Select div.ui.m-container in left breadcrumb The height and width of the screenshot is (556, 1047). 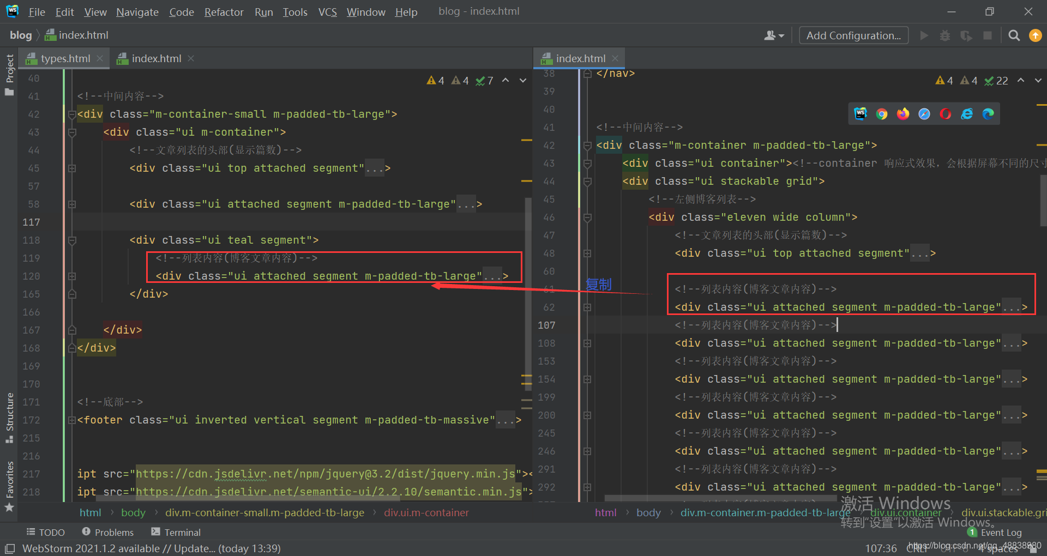(426, 513)
